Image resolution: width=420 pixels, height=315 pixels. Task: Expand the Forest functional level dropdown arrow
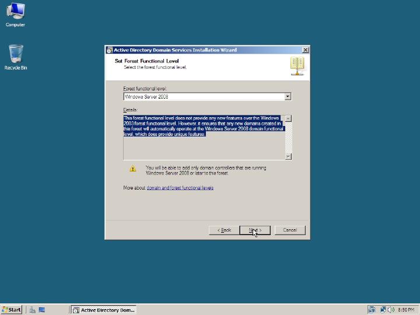coord(288,96)
